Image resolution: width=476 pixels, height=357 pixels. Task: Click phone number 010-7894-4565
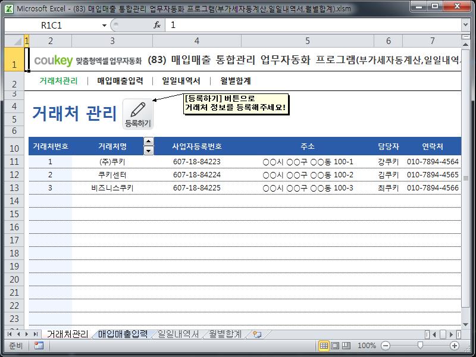[x=433, y=174]
